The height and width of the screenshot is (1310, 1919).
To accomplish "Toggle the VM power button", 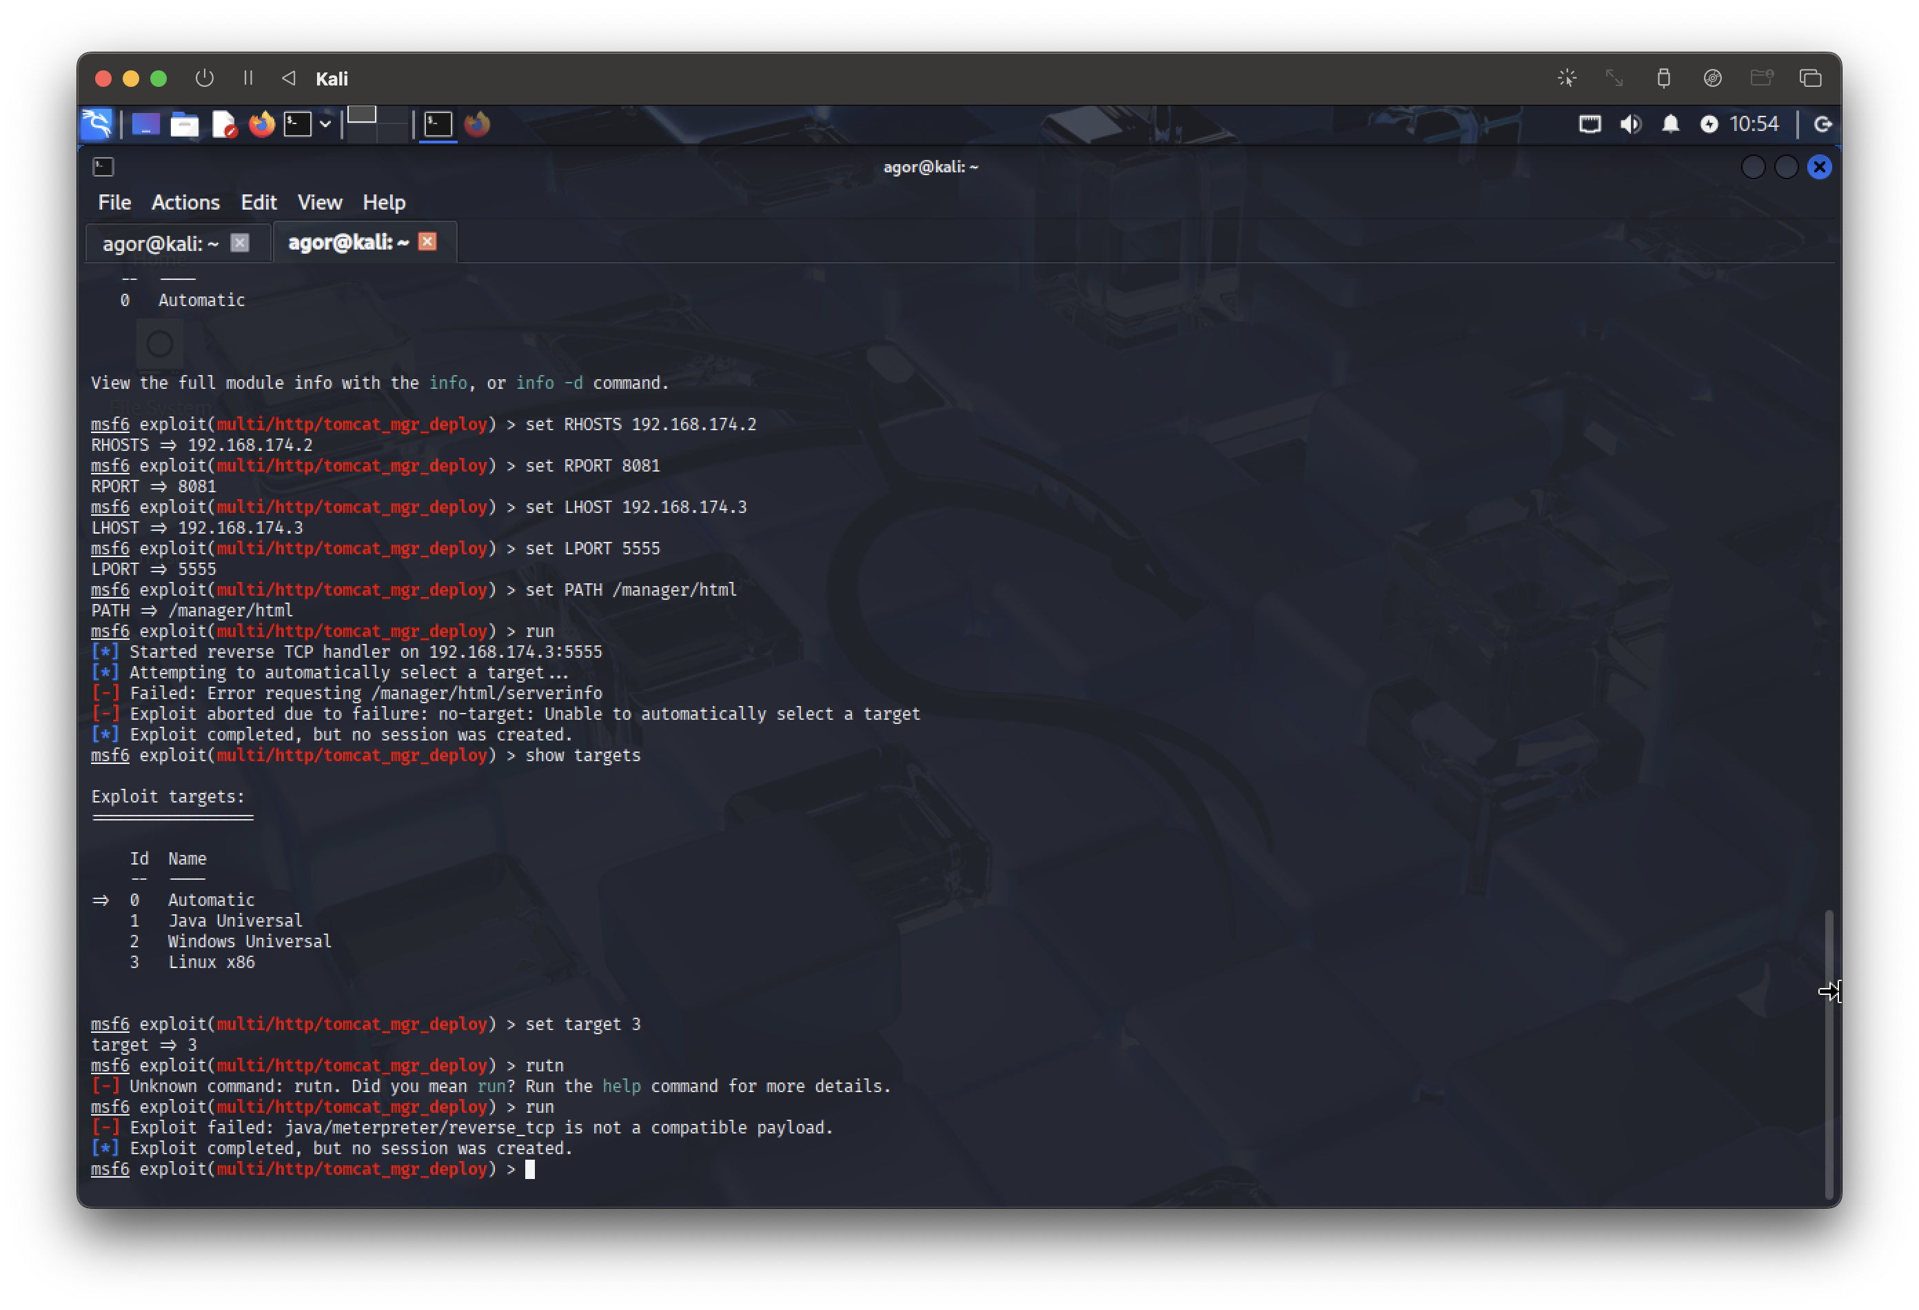I will coord(204,78).
